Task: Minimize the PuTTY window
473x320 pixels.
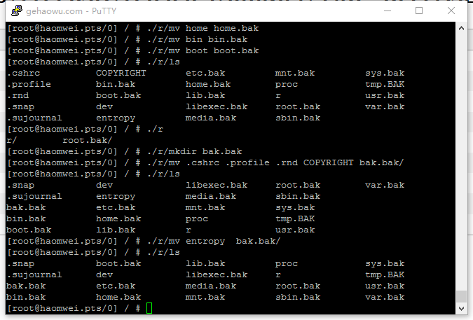Action: [x=388, y=11]
